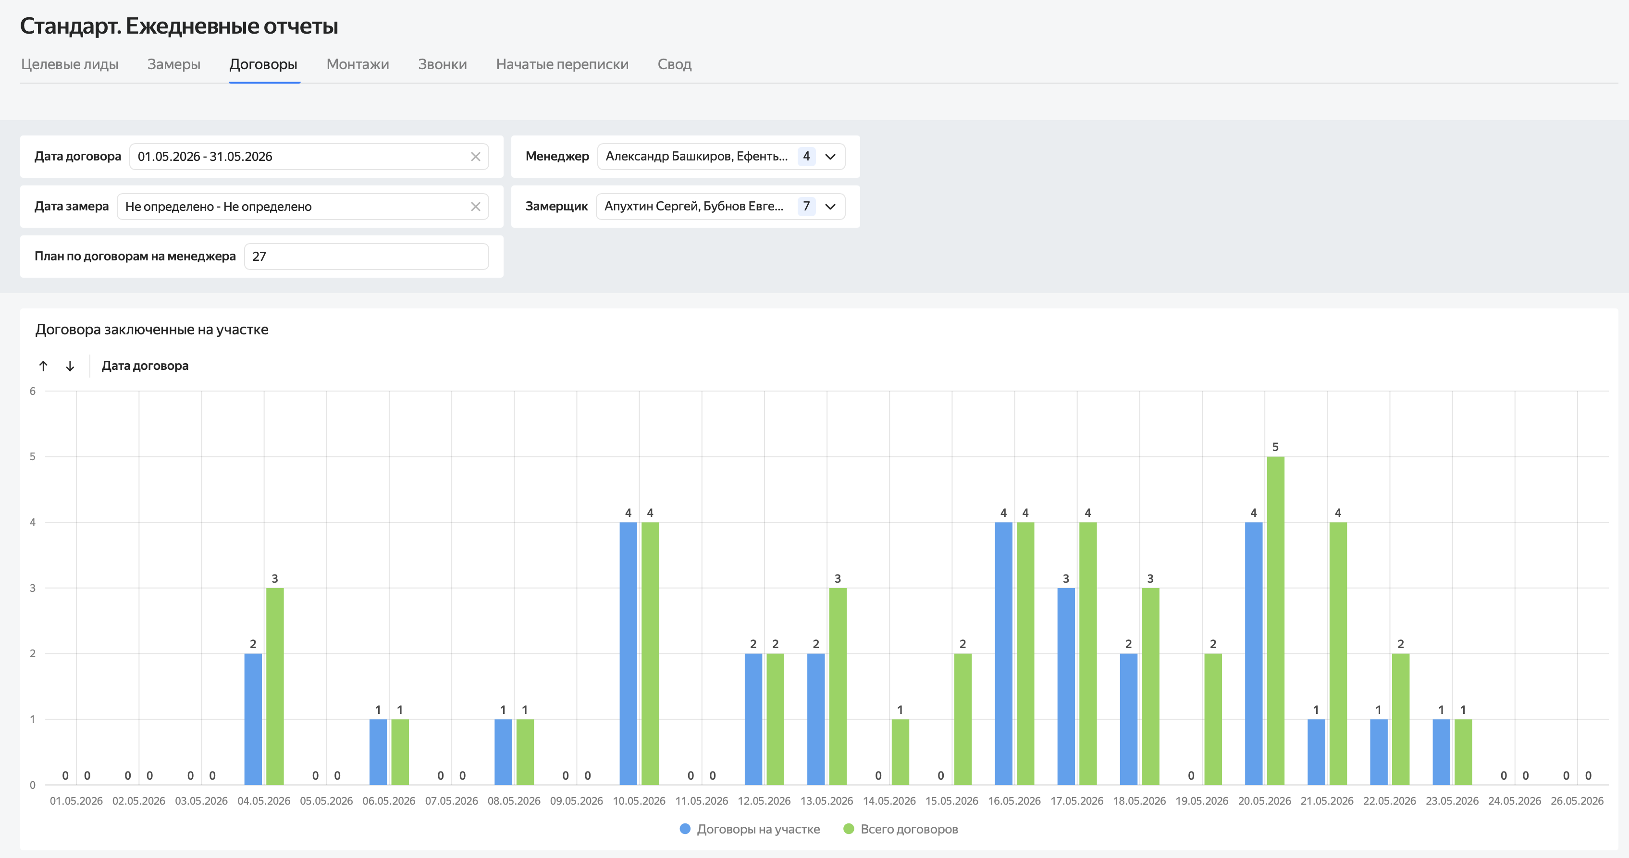Screen dimensions: 1629x858
Task: Go to the Монтажи tab
Action: click(358, 64)
